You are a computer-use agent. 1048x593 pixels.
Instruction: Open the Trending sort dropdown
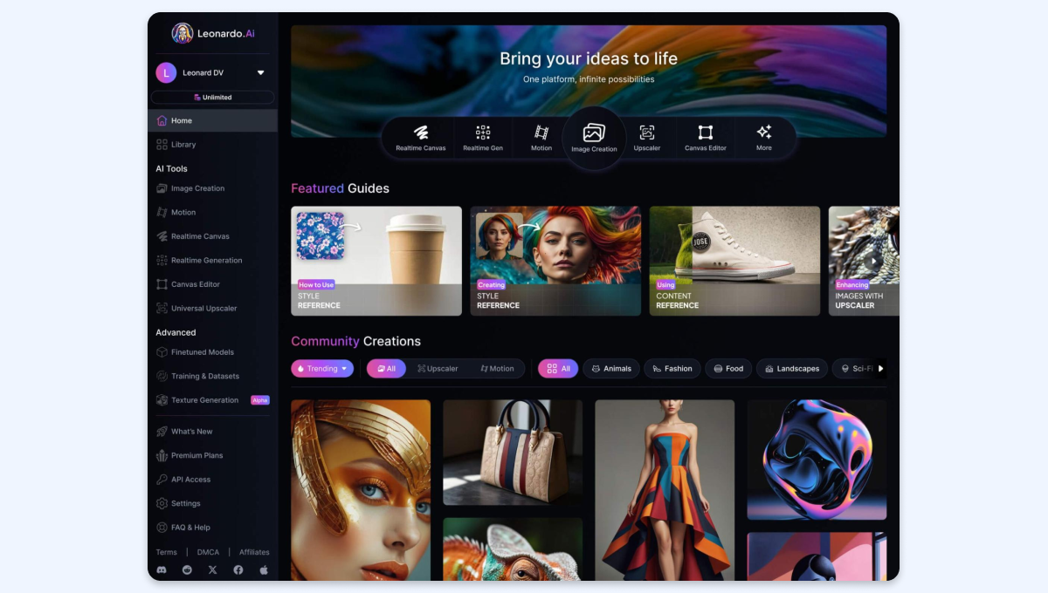322,369
